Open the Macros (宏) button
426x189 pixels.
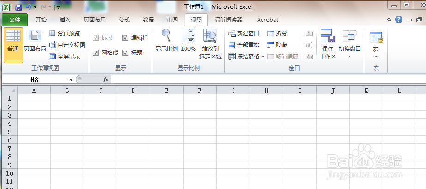(376, 45)
